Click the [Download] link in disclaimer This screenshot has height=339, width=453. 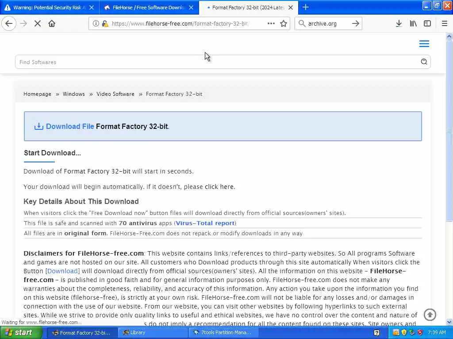pos(62,271)
